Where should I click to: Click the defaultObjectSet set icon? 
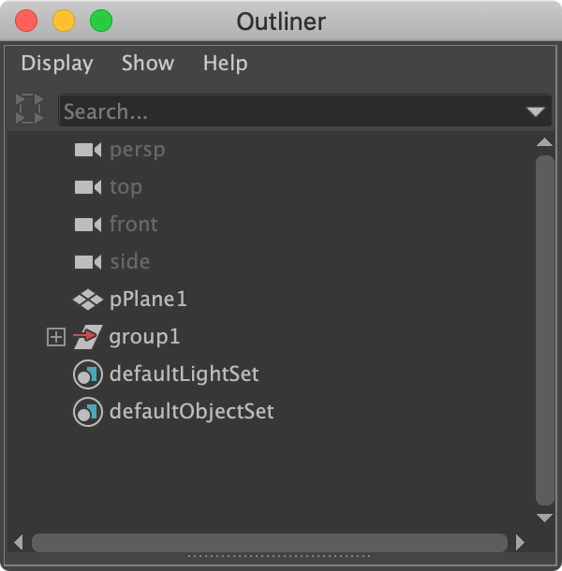(87, 412)
